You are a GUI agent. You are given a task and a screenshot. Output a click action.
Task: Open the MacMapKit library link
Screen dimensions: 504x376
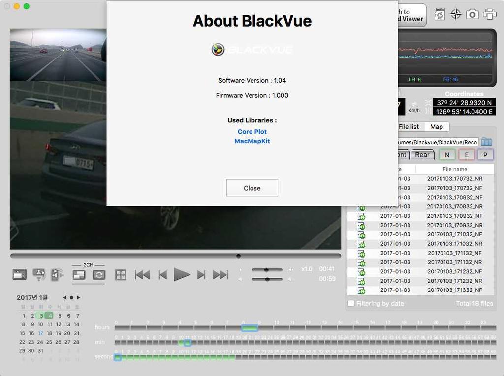pyautogui.click(x=252, y=141)
